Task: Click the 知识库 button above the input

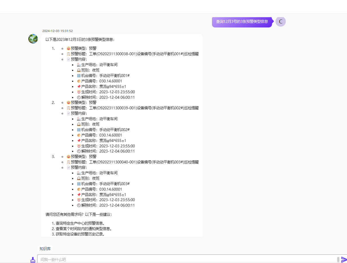Action: click(x=45, y=249)
